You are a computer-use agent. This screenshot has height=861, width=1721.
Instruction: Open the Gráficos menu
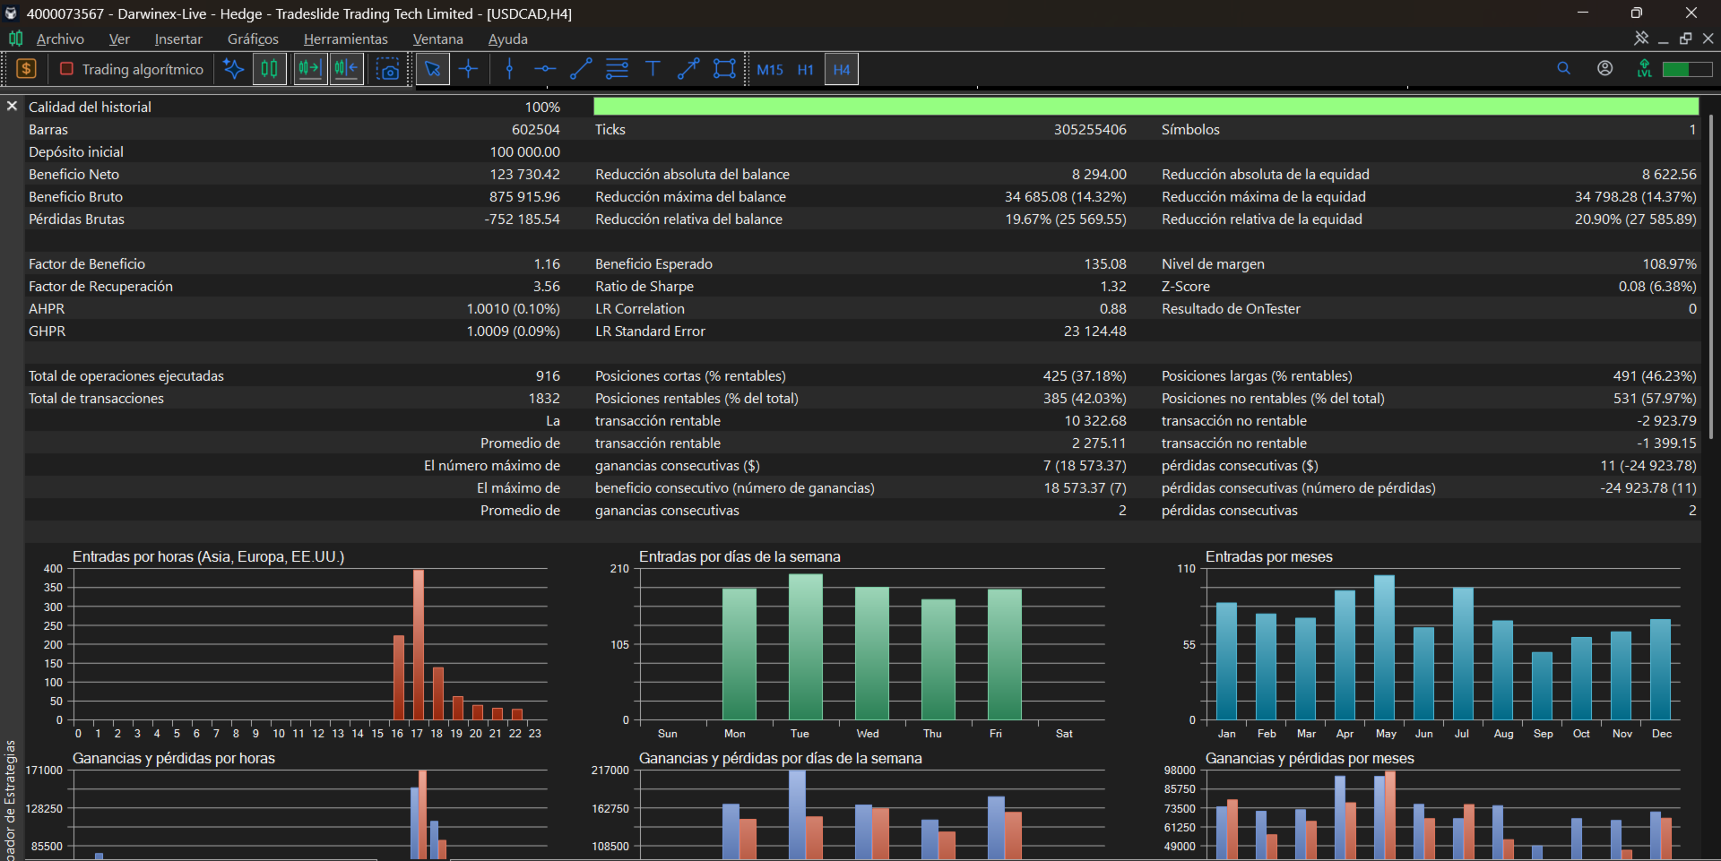[254, 39]
